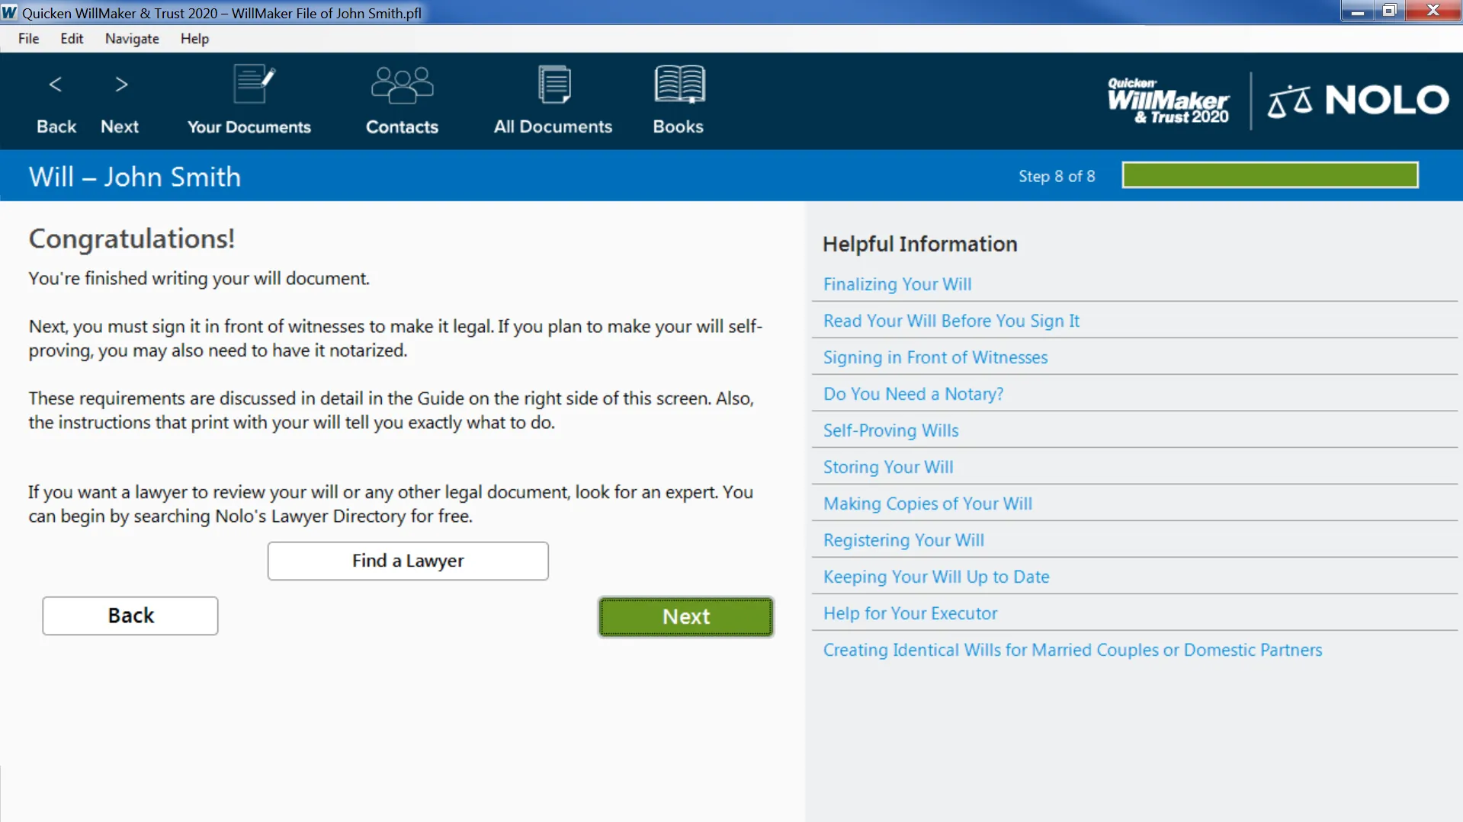Click the Back arrow icon in toolbar

[56, 85]
